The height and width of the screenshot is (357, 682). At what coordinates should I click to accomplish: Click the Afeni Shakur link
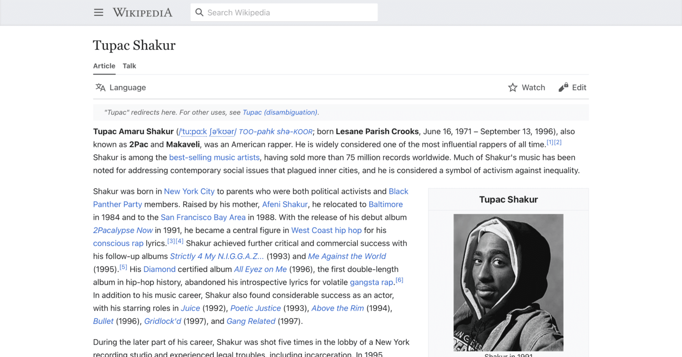click(285, 204)
